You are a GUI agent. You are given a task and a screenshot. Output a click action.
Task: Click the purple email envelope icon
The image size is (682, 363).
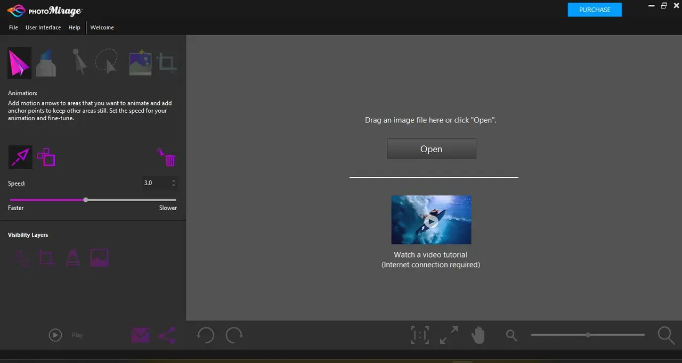(140, 335)
